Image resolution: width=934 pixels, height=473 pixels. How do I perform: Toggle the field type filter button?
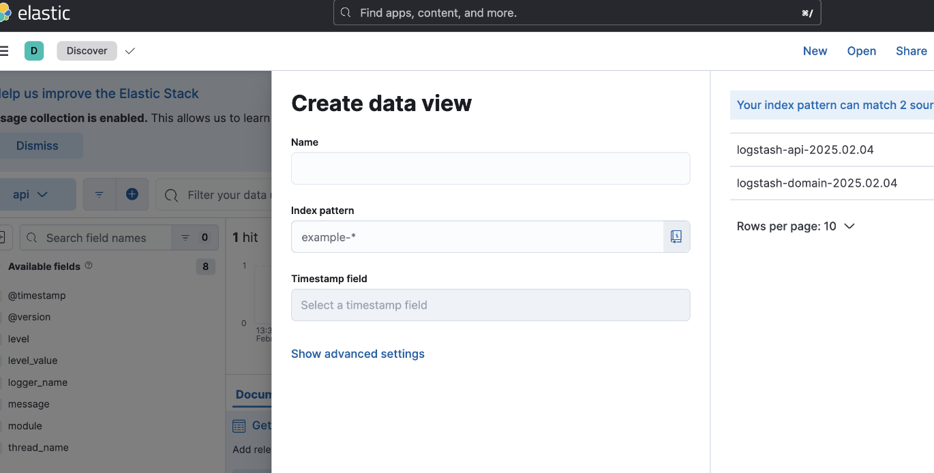194,238
